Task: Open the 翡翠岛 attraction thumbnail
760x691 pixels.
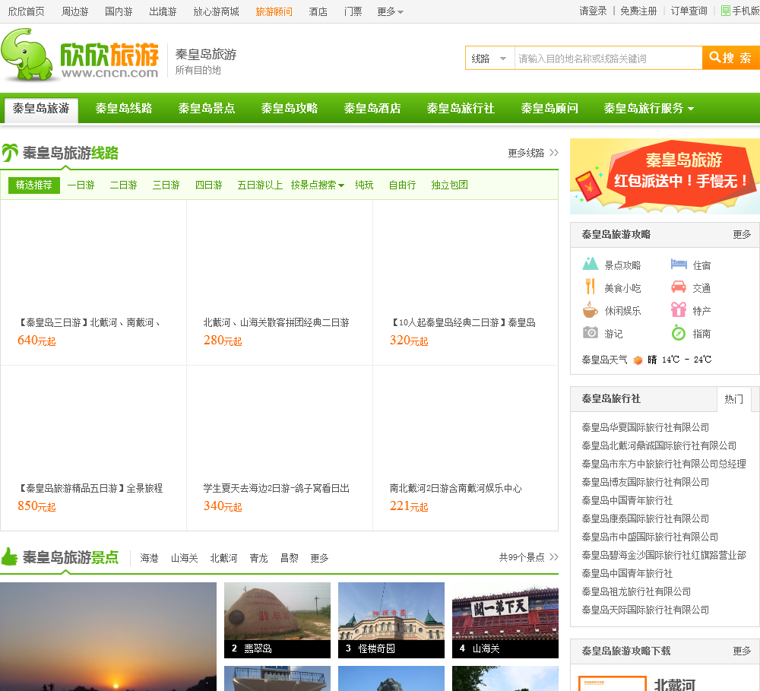Action: pos(277,620)
